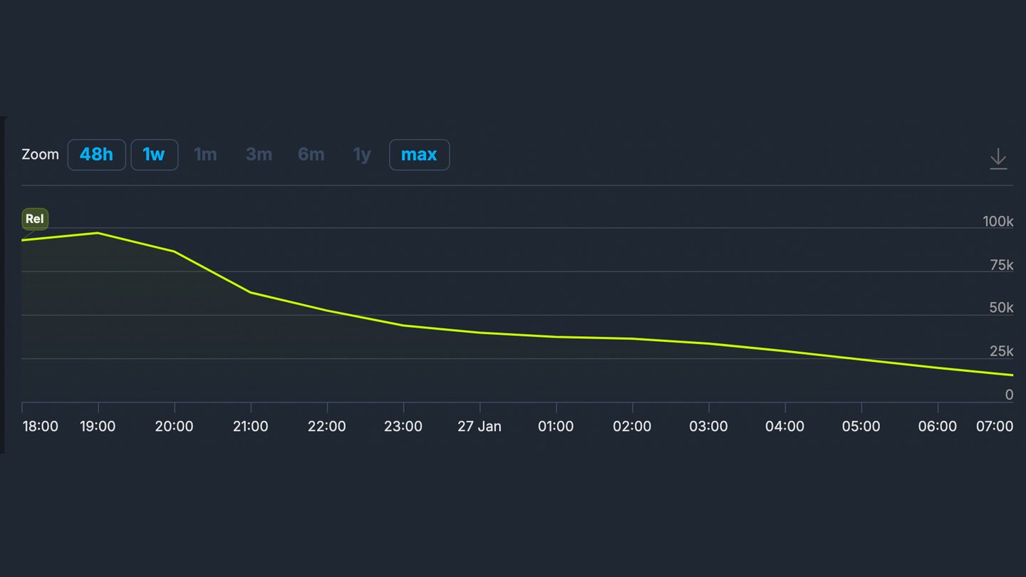Image resolution: width=1026 pixels, height=577 pixels.
Task: Select the 3m zoom option
Action: pyautogui.click(x=259, y=155)
